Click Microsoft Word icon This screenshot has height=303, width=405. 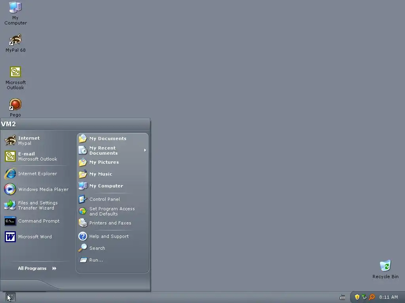10,237
